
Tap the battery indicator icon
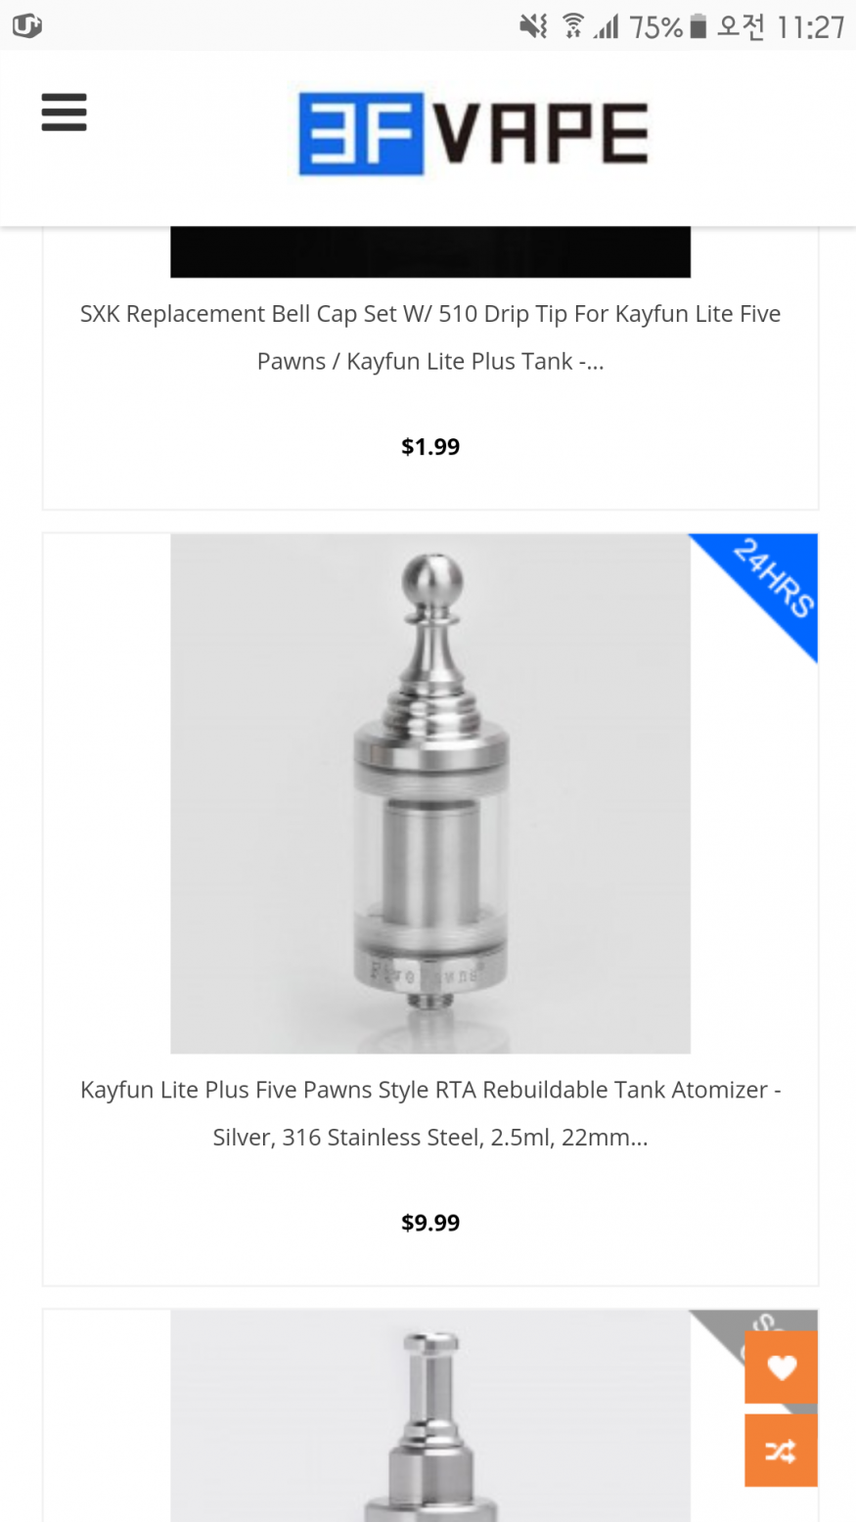698,26
